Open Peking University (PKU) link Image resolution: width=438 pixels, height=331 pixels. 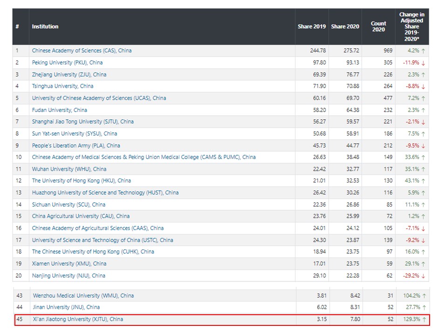67,62
